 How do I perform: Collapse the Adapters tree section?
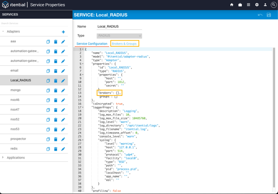tap(3, 31)
